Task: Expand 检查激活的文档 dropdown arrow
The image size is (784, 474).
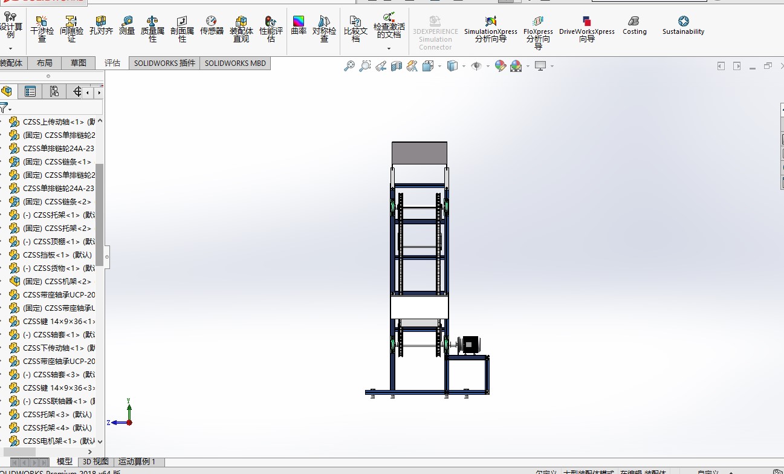Action: (x=389, y=49)
